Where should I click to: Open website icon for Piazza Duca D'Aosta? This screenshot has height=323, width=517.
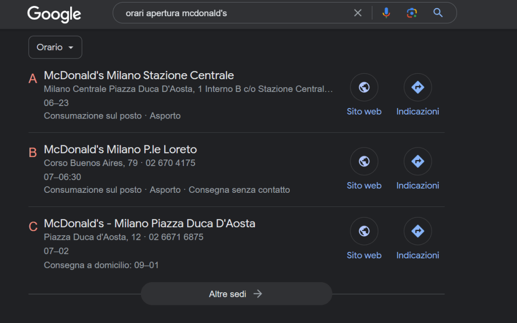(364, 231)
